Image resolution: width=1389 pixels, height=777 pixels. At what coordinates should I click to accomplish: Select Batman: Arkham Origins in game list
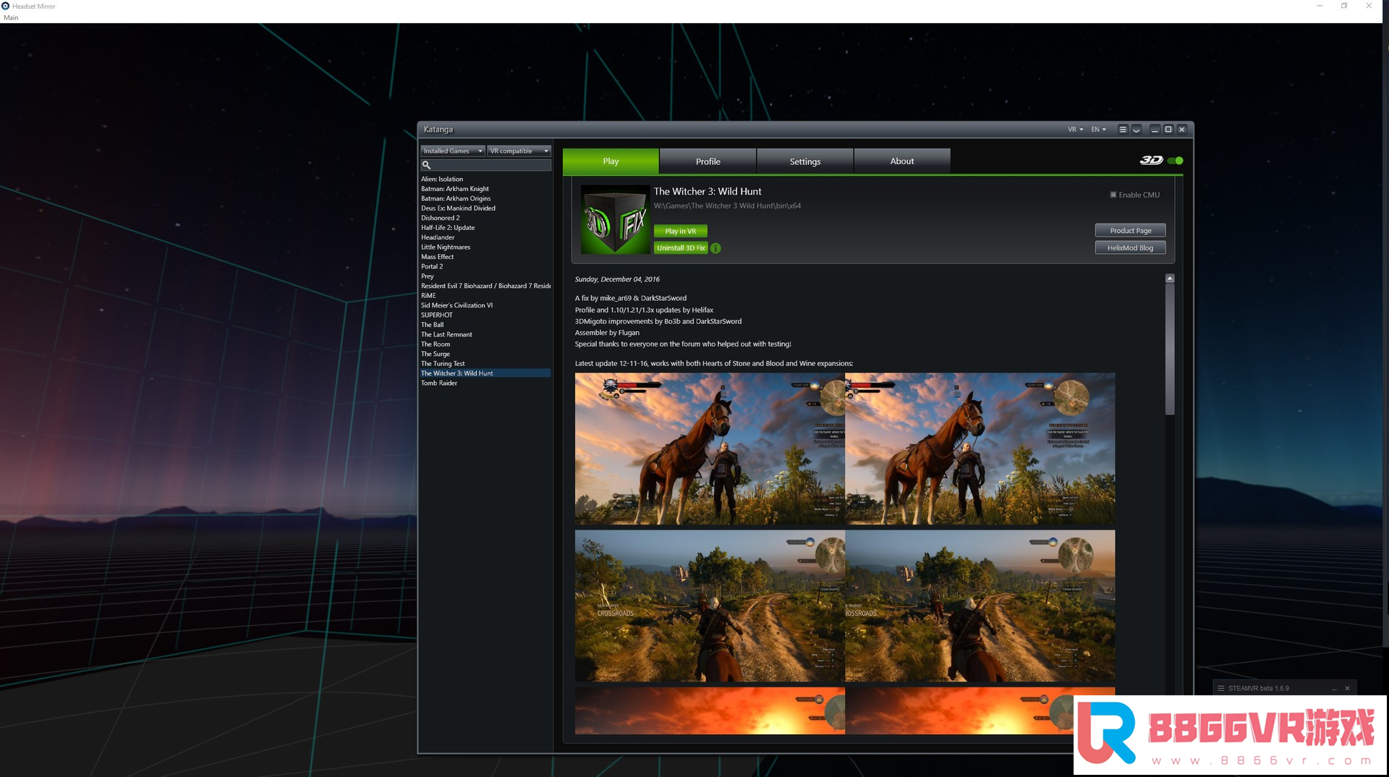[x=485, y=199]
